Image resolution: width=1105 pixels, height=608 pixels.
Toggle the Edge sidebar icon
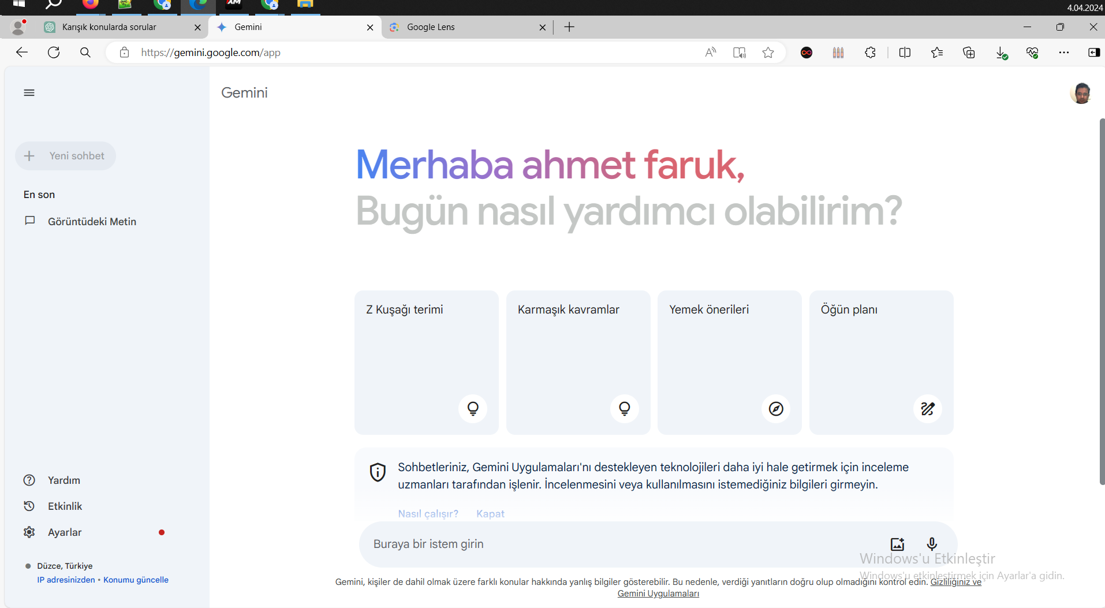[x=1094, y=53]
